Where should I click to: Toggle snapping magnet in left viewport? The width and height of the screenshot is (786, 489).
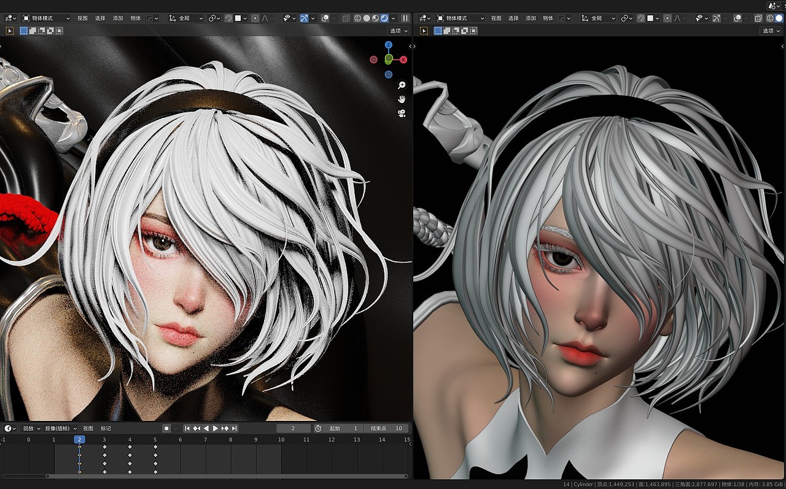228,18
